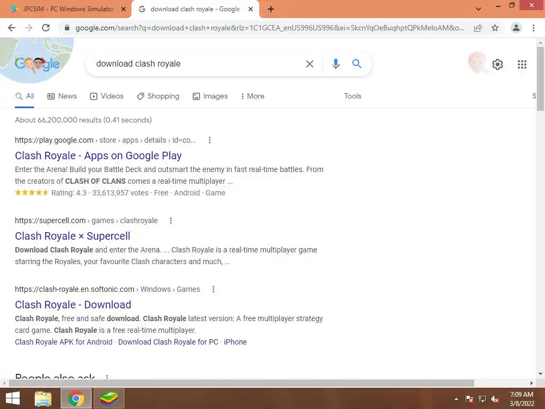545x409 pixels.
Task: Click the scroll down arrow
Action: pyautogui.click(x=540, y=374)
